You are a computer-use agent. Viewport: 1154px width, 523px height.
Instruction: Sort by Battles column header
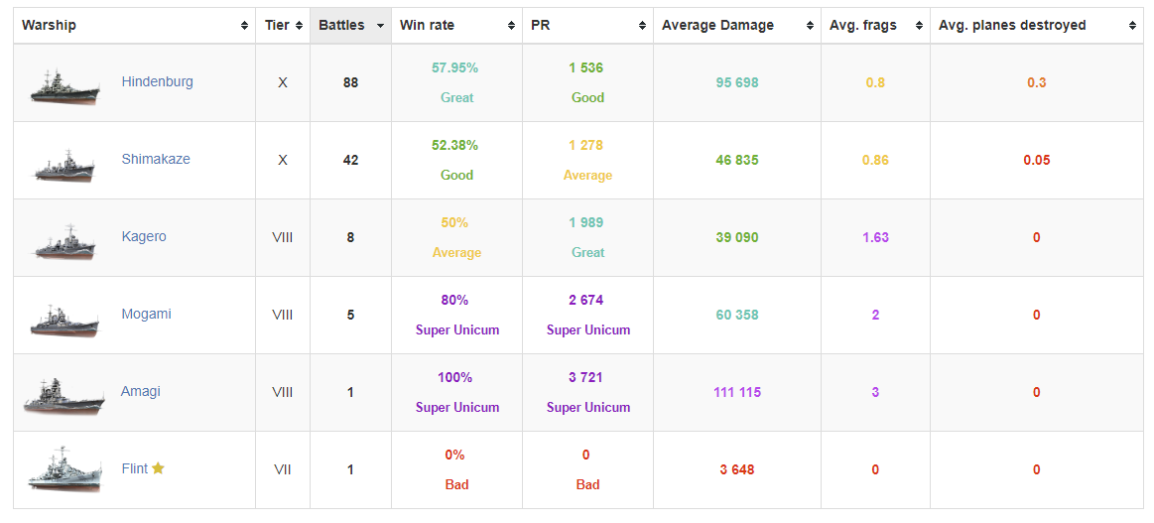coord(350,25)
